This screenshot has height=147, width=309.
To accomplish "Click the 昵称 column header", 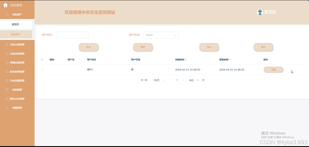I will [52, 59].
